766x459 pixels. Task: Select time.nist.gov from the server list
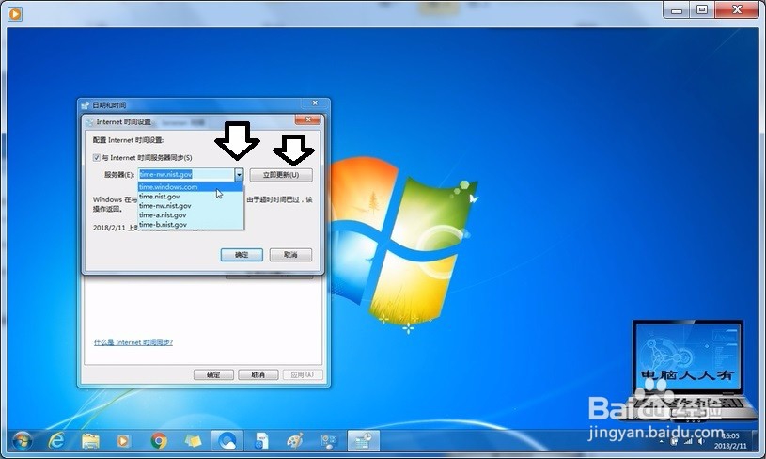(190, 196)
